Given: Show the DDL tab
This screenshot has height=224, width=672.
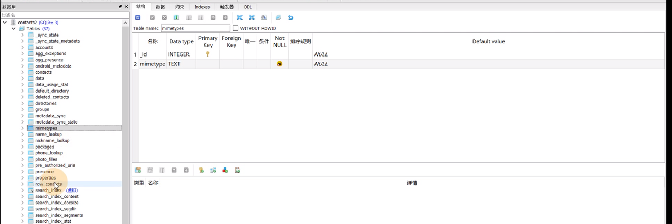Looking at the screenshot, I should pos(248,7).
